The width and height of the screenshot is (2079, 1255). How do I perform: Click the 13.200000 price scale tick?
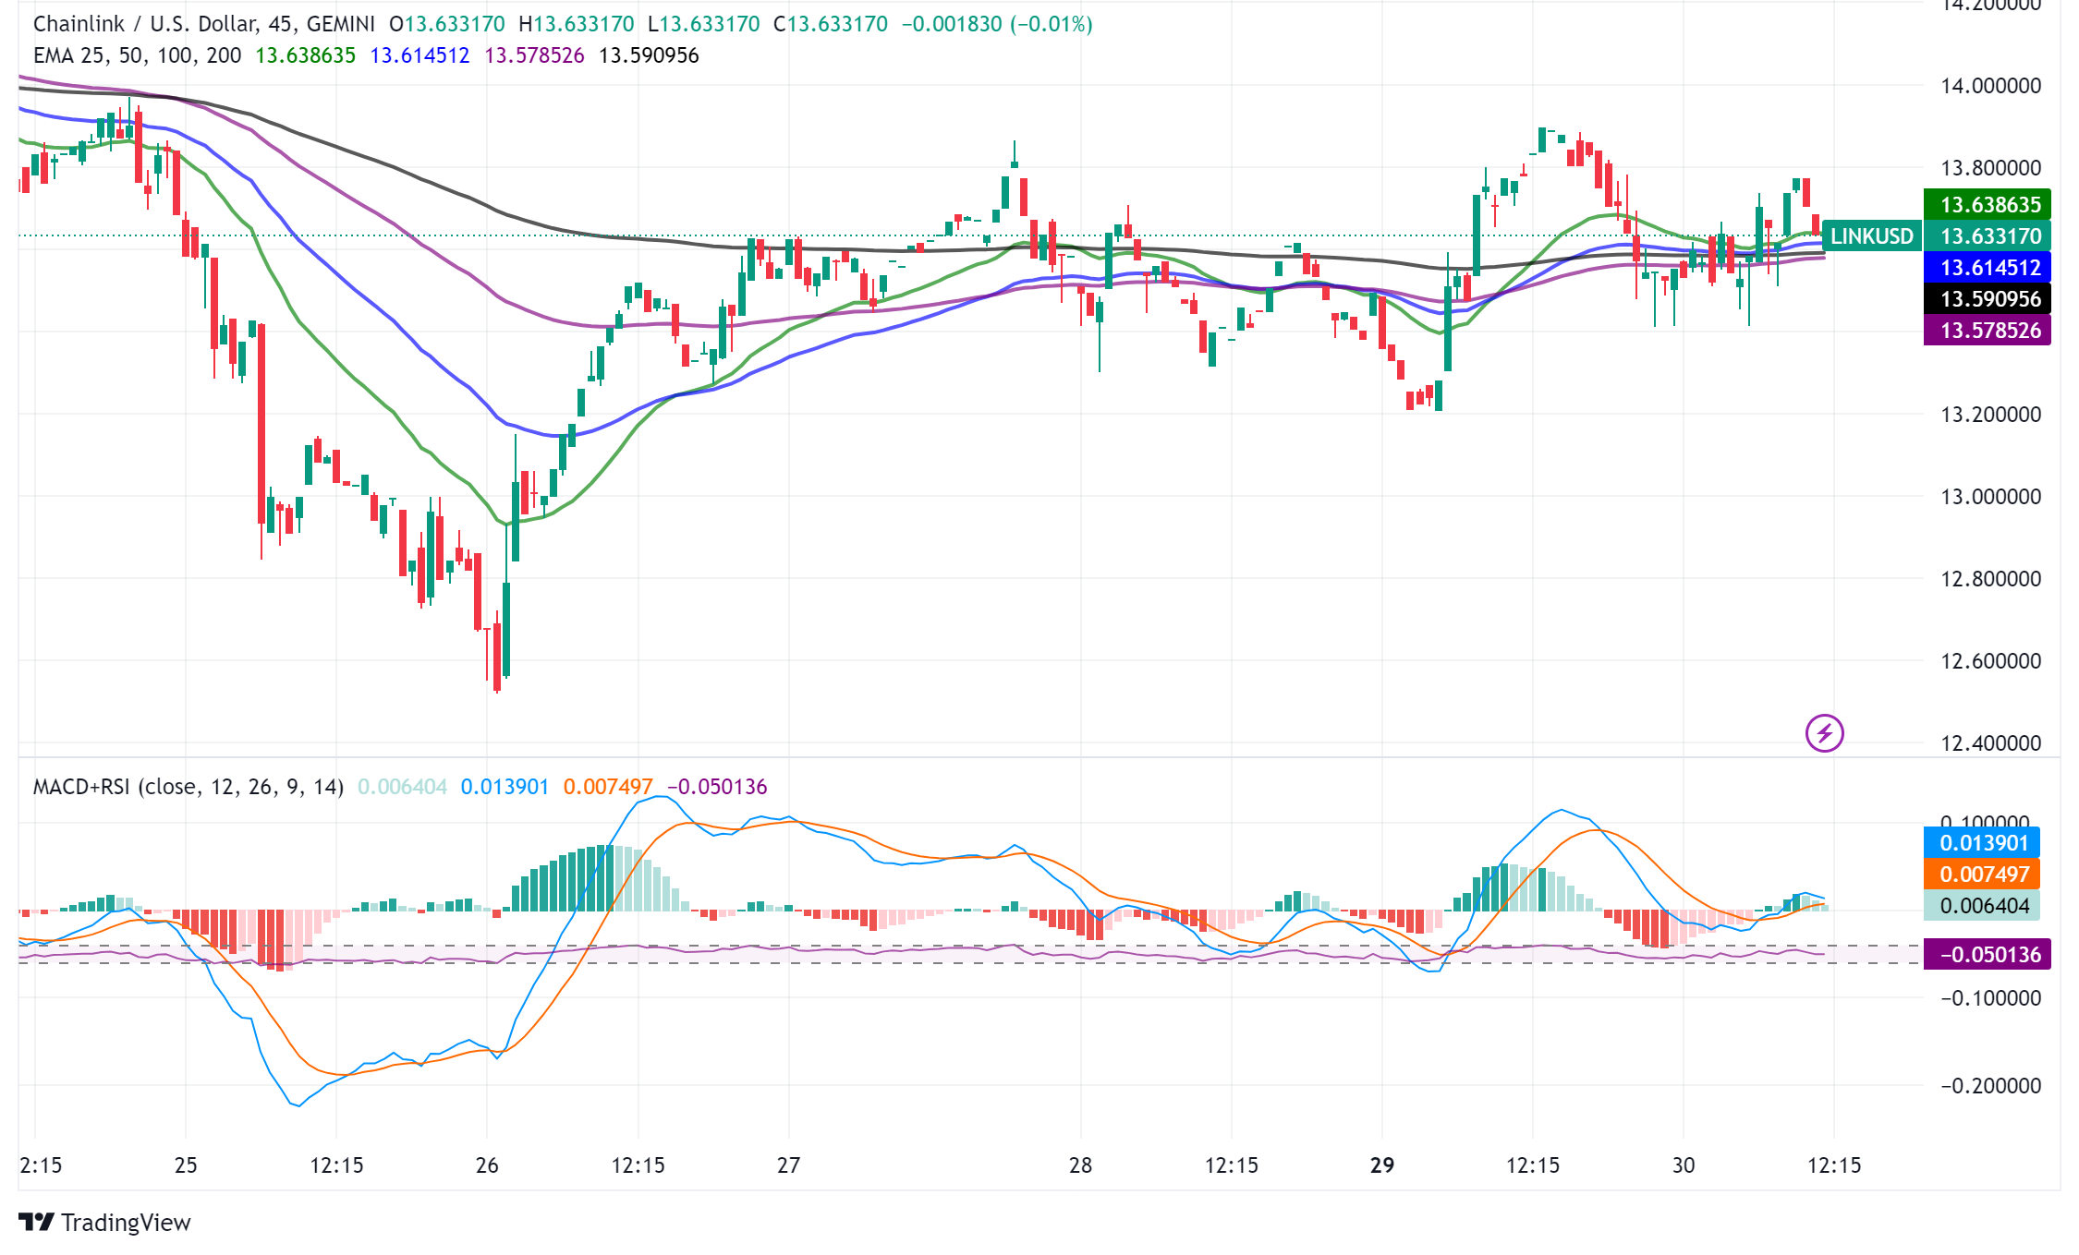coord(1990,415)
